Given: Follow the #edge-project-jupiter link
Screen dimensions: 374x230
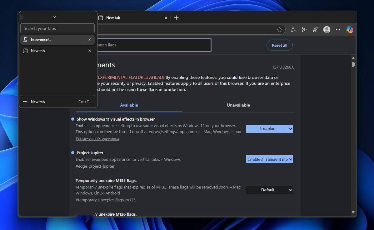Looking at the screenshot, I should point(95,166).
